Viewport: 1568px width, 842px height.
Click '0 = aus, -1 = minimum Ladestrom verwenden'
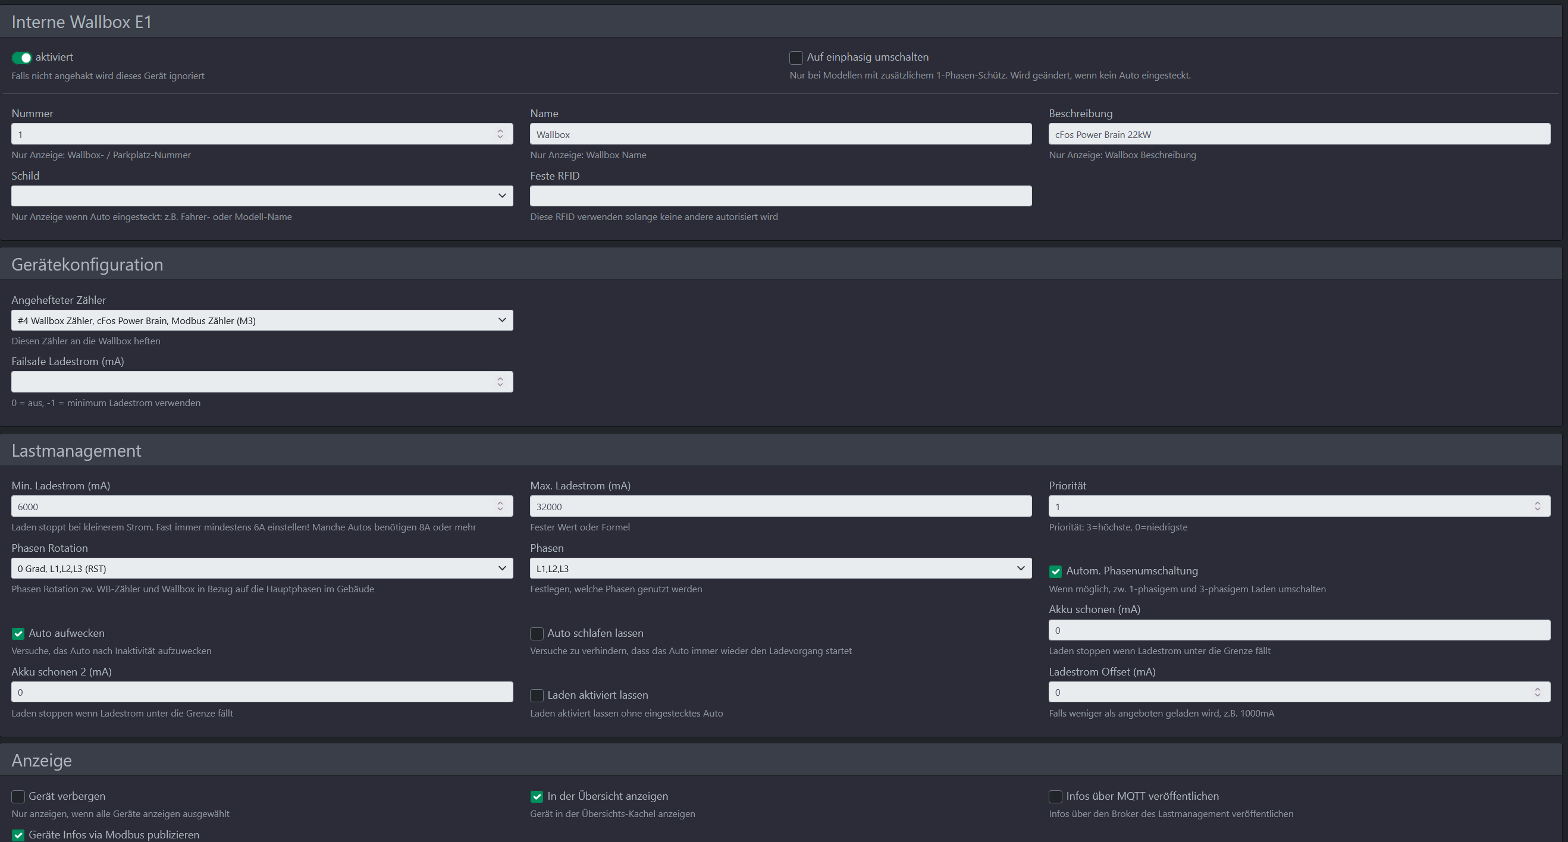pyautogui.click(x=106, y=403)
